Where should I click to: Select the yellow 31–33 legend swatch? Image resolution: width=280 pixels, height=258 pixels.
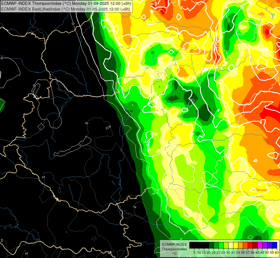point(236,245)
